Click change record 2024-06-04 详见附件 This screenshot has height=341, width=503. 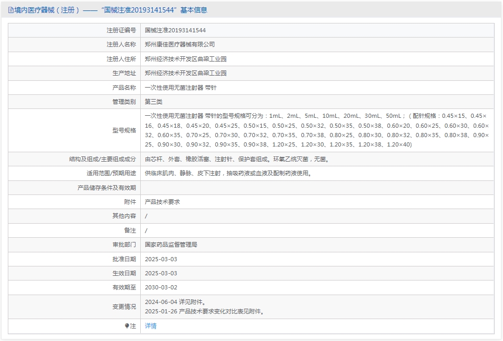tap(176, 302)
